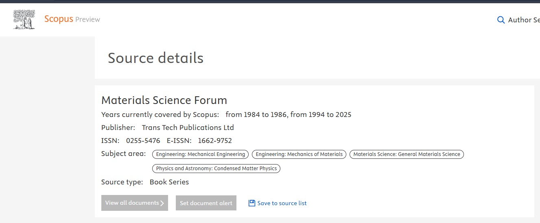This screenshot has height=223, width=540.
Task: Select Materials Science: General Materials Science tag
Action: coord(407,154)
